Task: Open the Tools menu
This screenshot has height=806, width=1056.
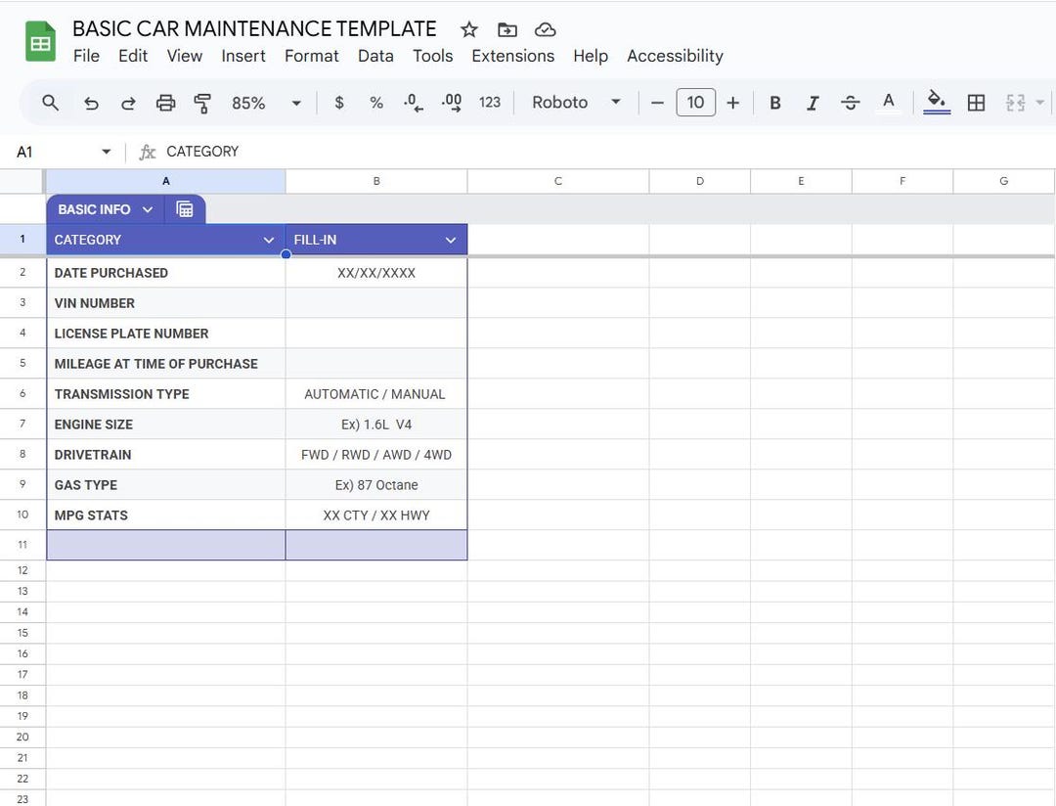Action: point(432,56)
